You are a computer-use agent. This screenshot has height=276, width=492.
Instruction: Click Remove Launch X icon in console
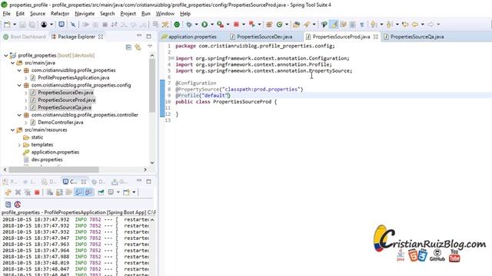pos(18,192)
